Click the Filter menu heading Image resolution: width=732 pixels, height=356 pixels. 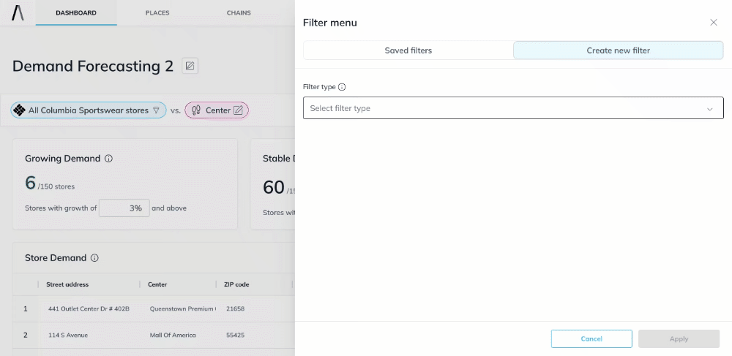330,23
